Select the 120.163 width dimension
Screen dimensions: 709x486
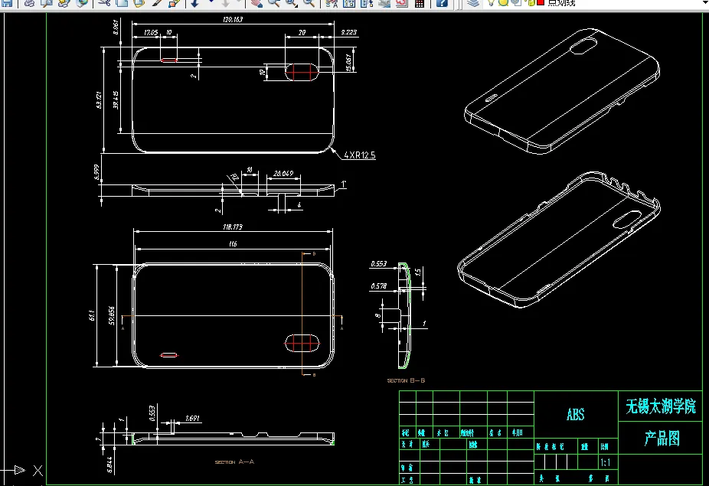point(233,19)
